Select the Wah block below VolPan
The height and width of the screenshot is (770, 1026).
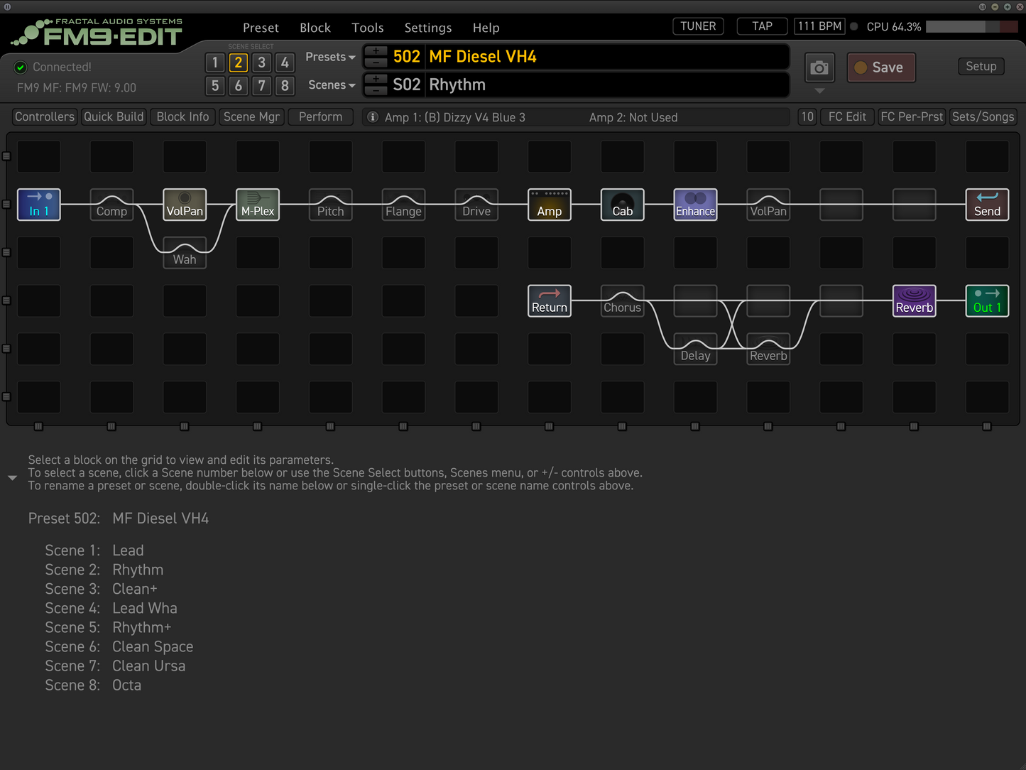point(184,254)
